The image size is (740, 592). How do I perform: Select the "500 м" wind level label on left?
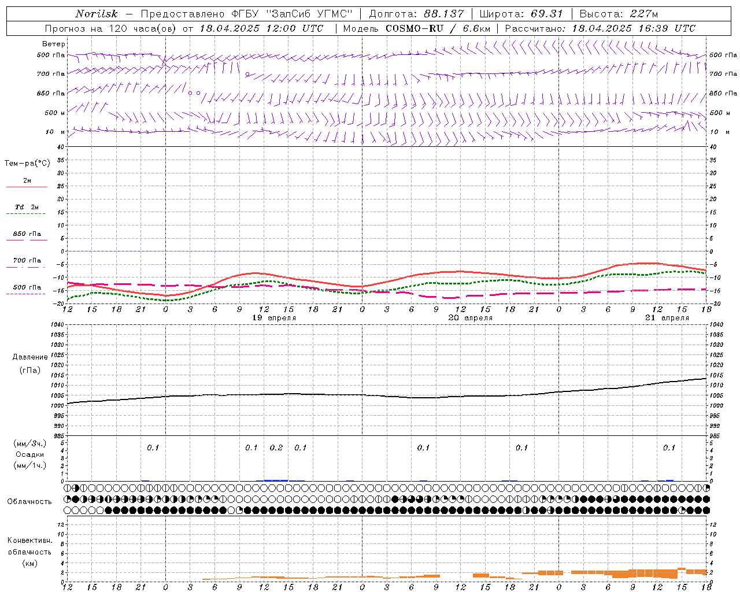(55, 113)
